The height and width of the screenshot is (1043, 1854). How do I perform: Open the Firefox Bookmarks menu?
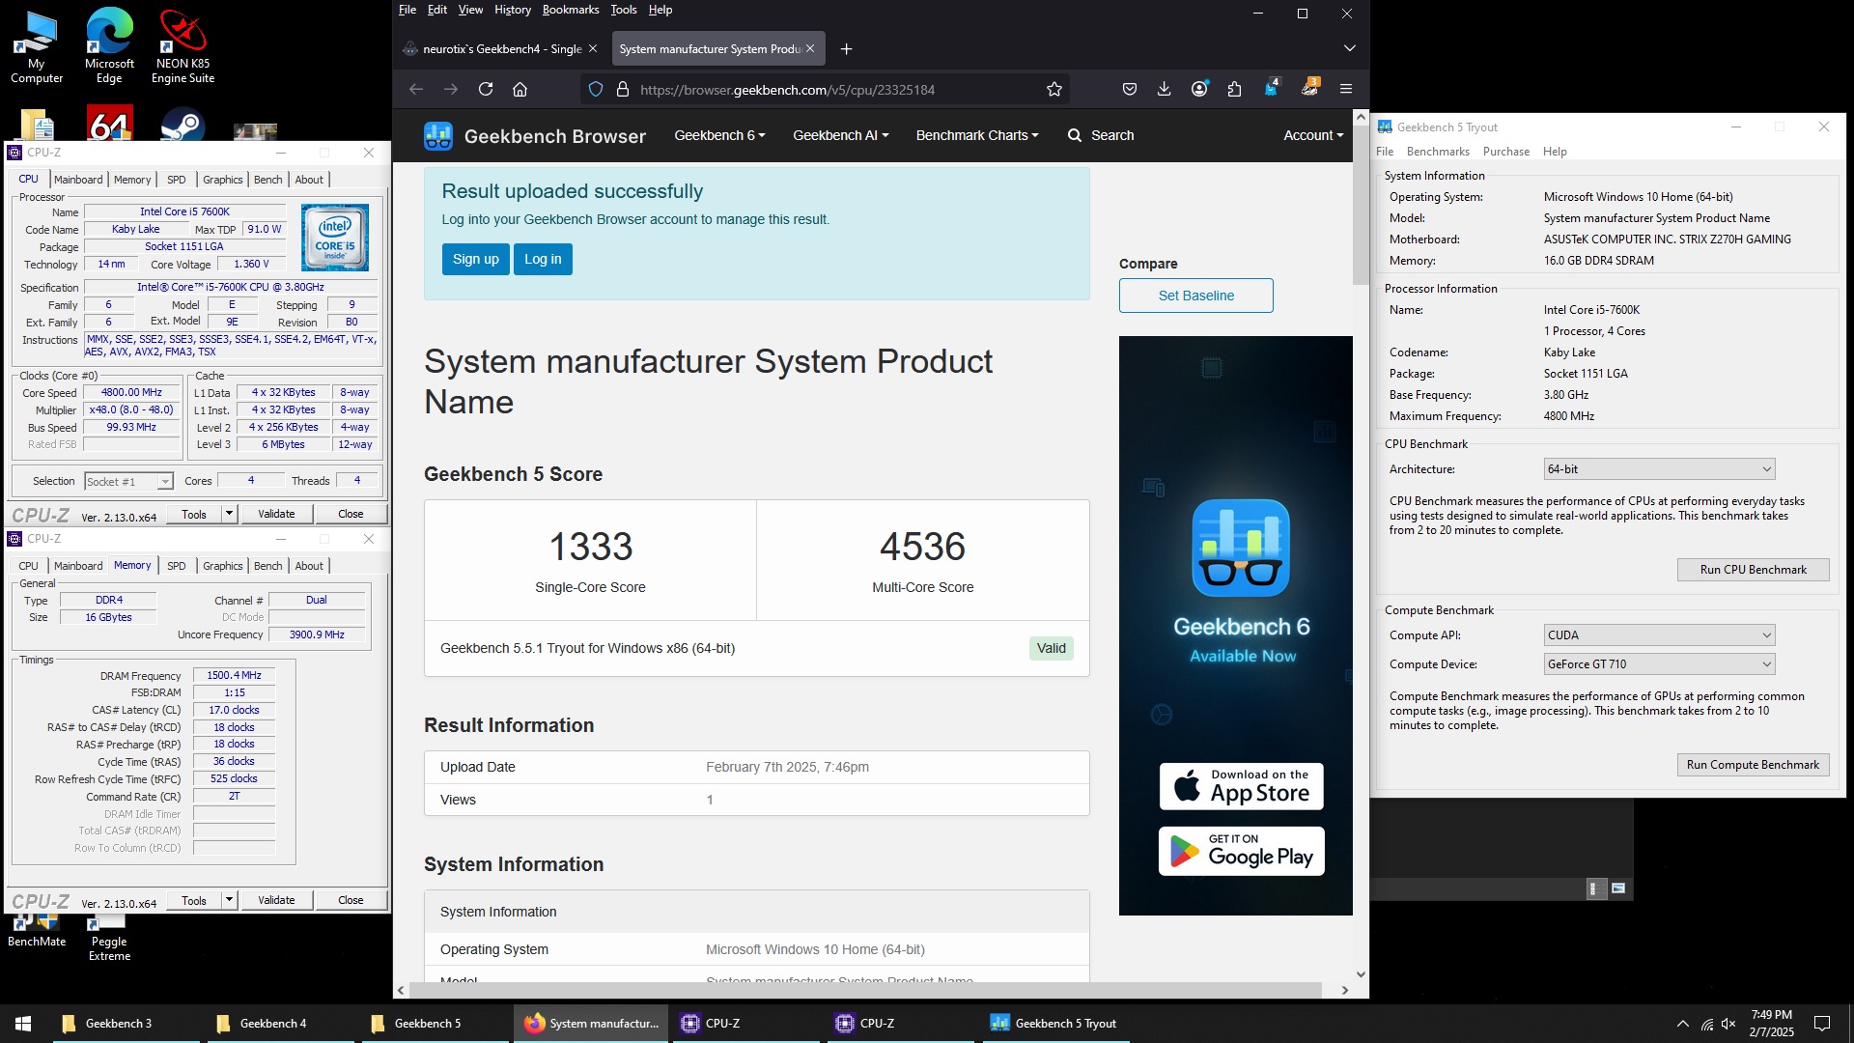570,10
